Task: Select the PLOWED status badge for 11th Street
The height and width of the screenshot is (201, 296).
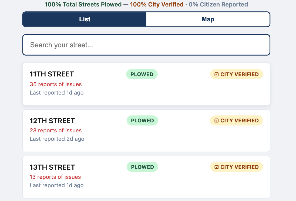Action: pyautogui.click(x=142, y=74)
